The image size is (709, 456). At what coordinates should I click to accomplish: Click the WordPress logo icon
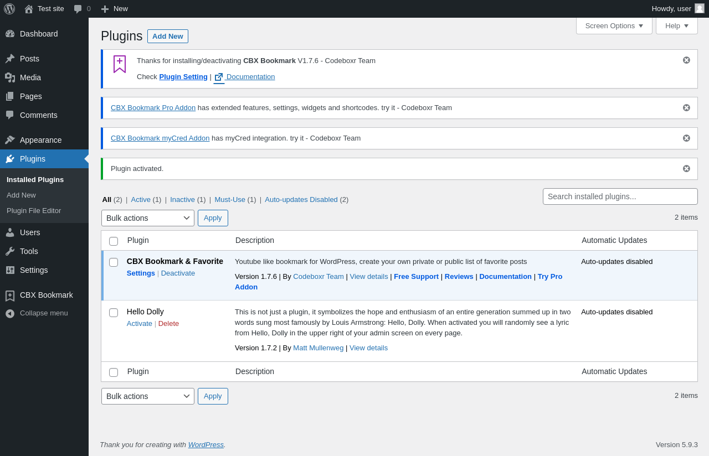(x=9, y=9)
